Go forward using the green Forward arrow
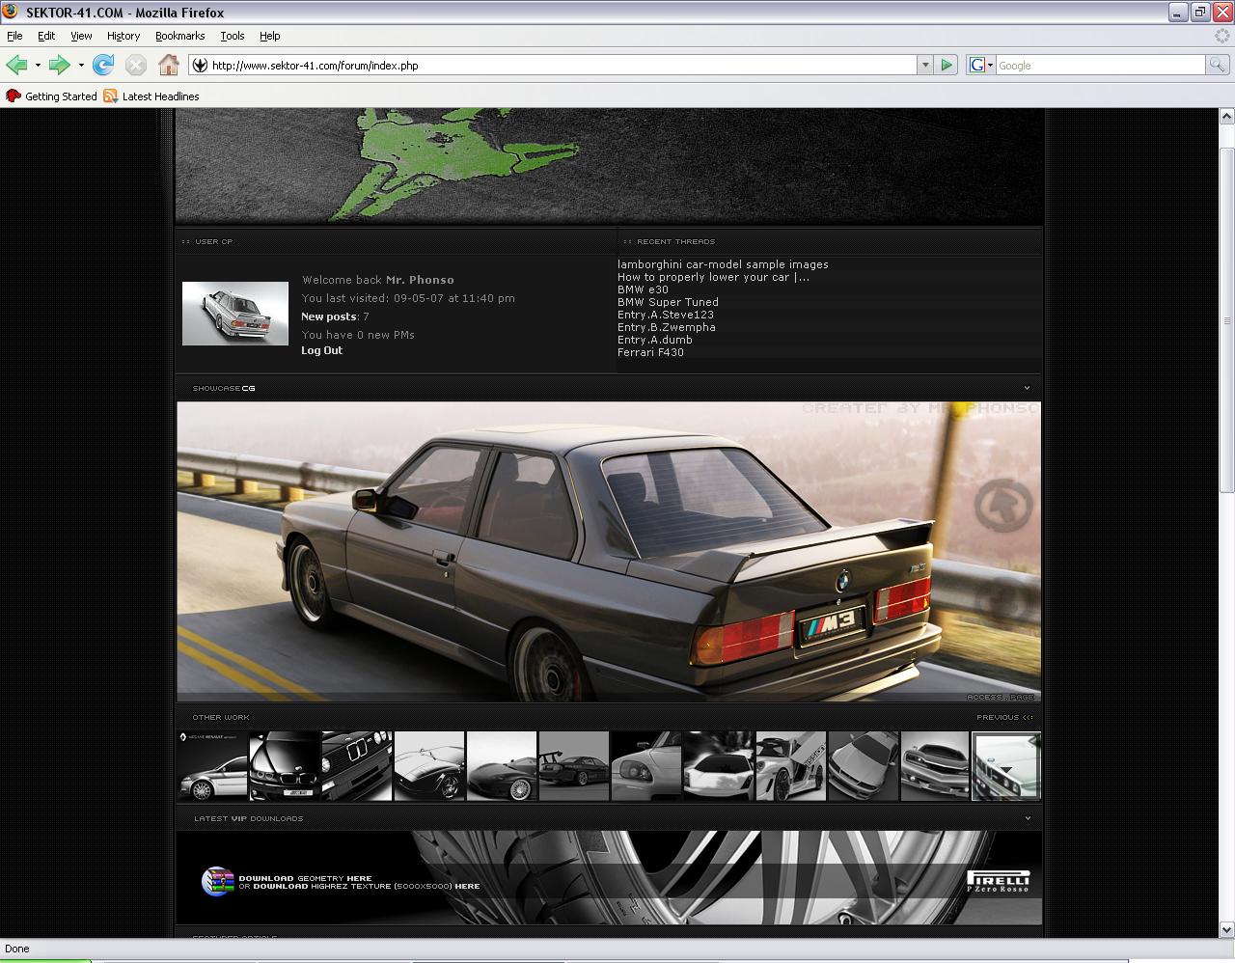 (x=59, y=65)
